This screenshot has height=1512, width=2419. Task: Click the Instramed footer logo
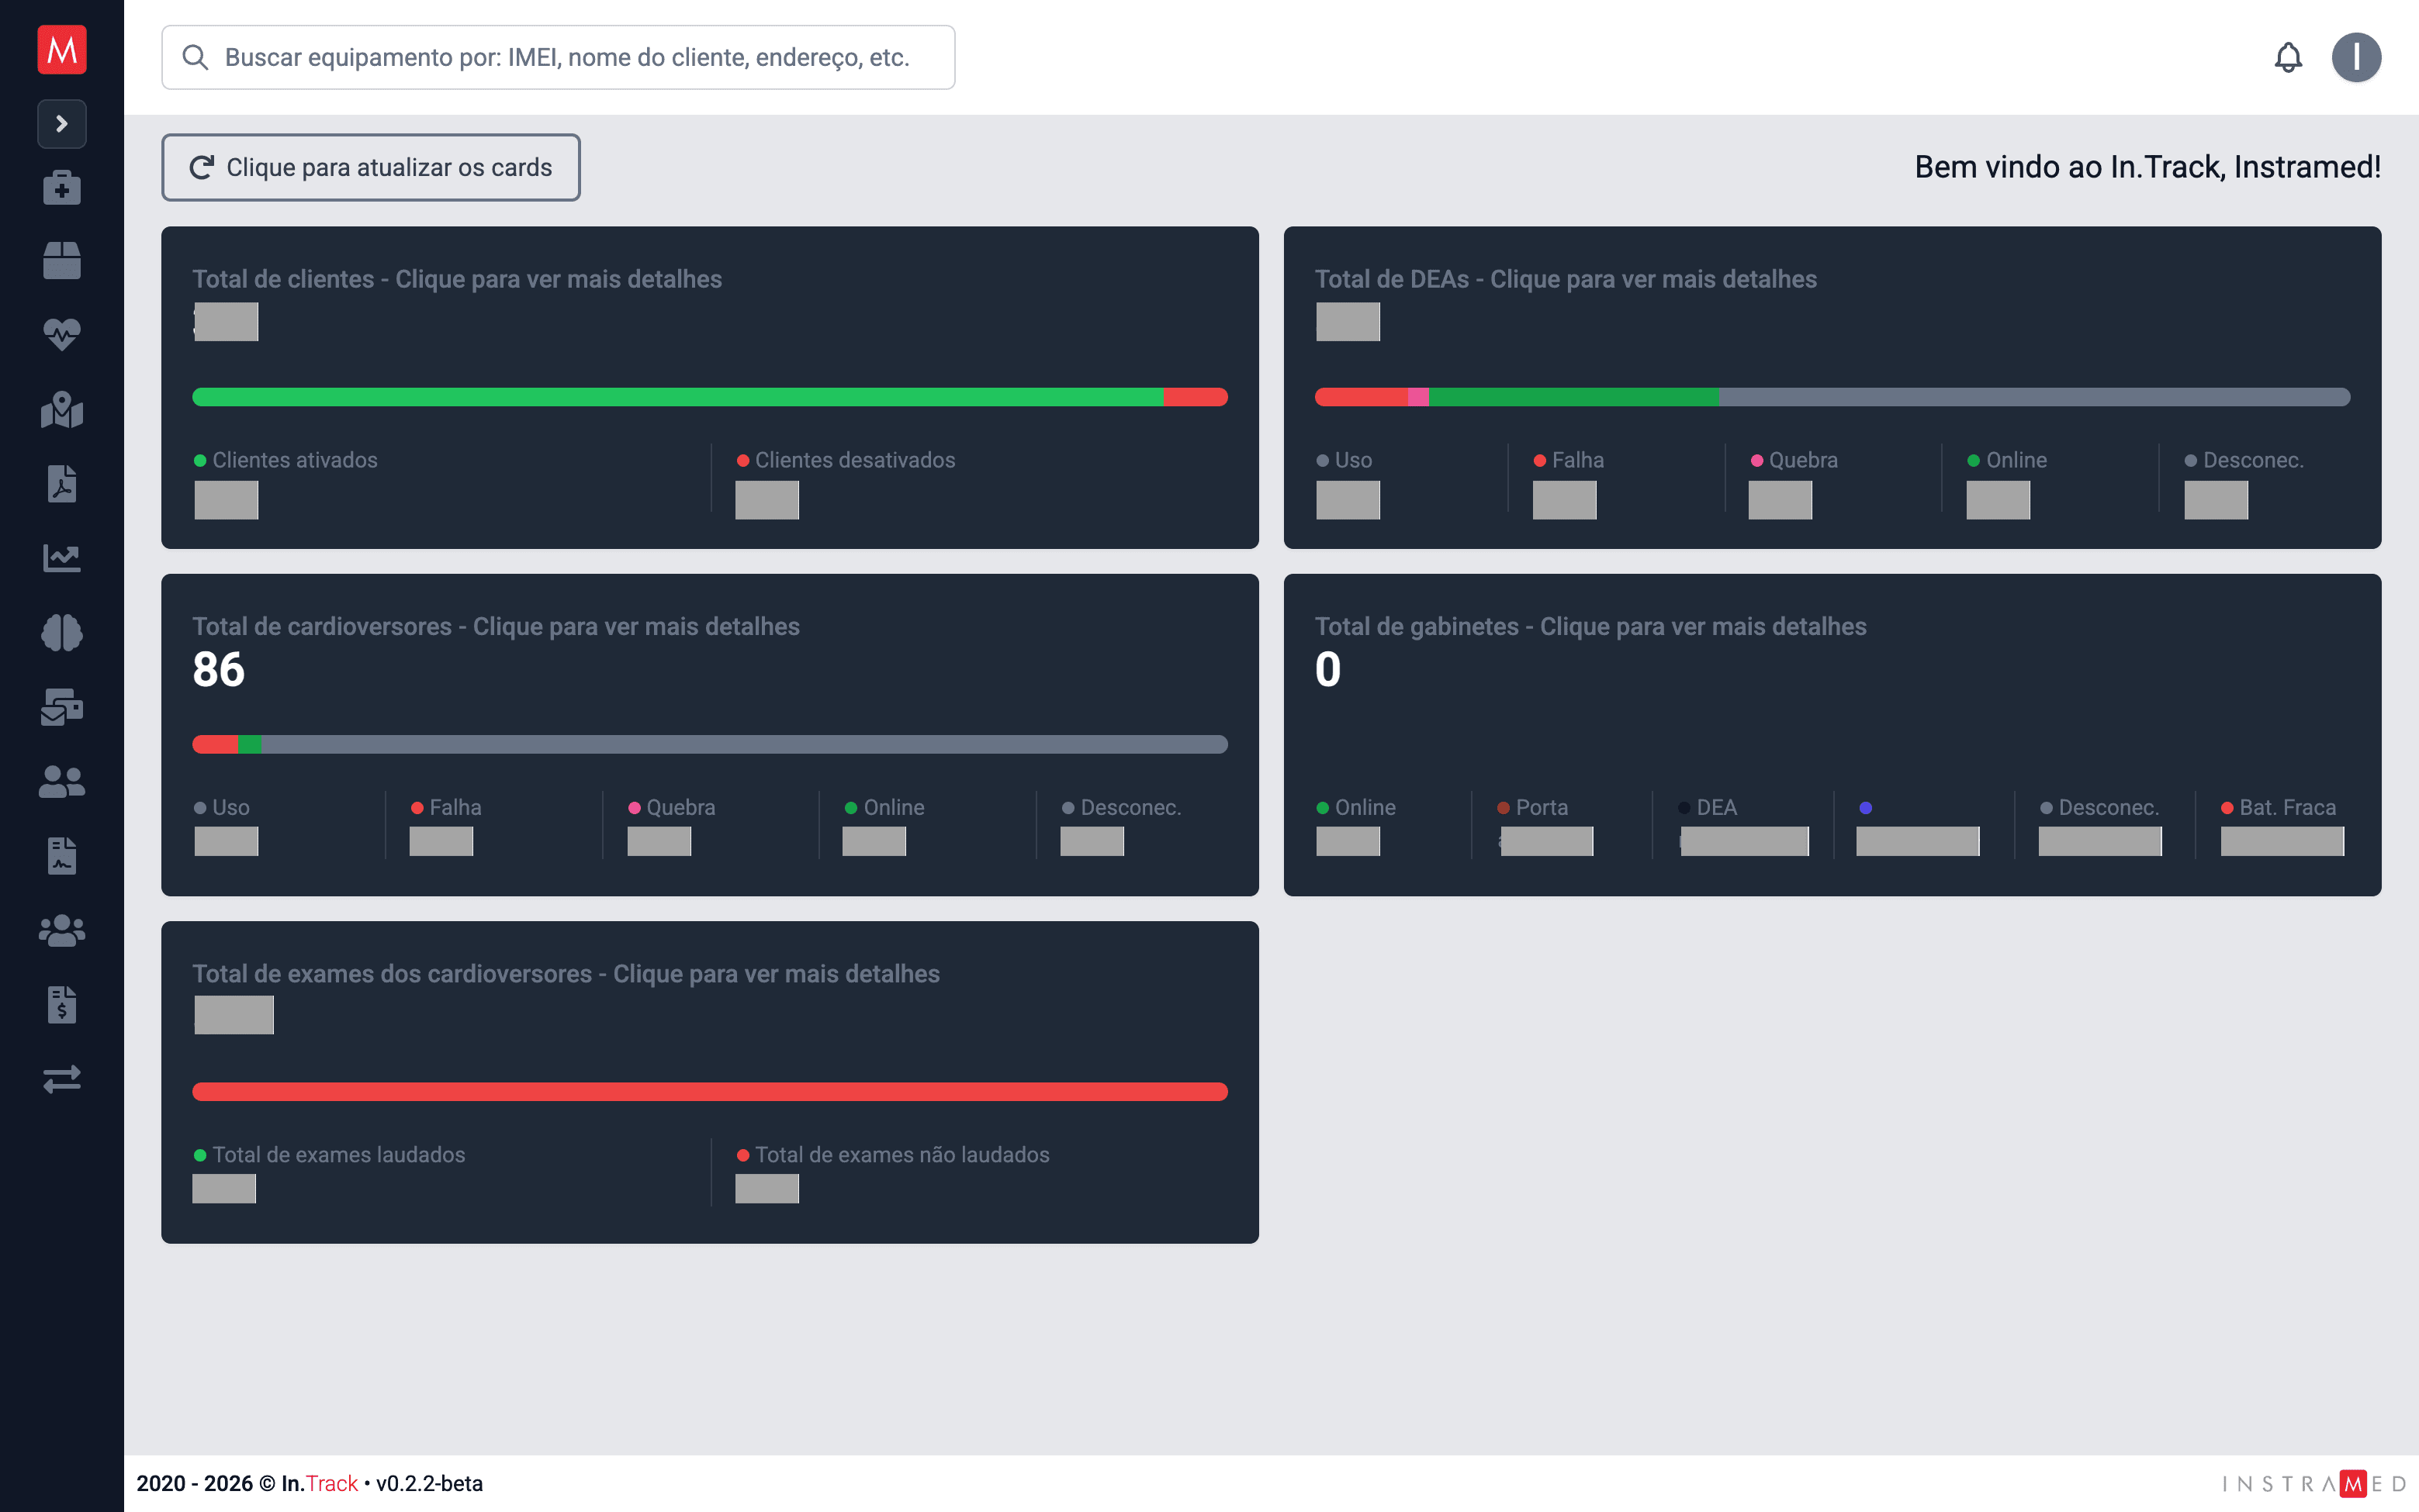[2314, 1483]
